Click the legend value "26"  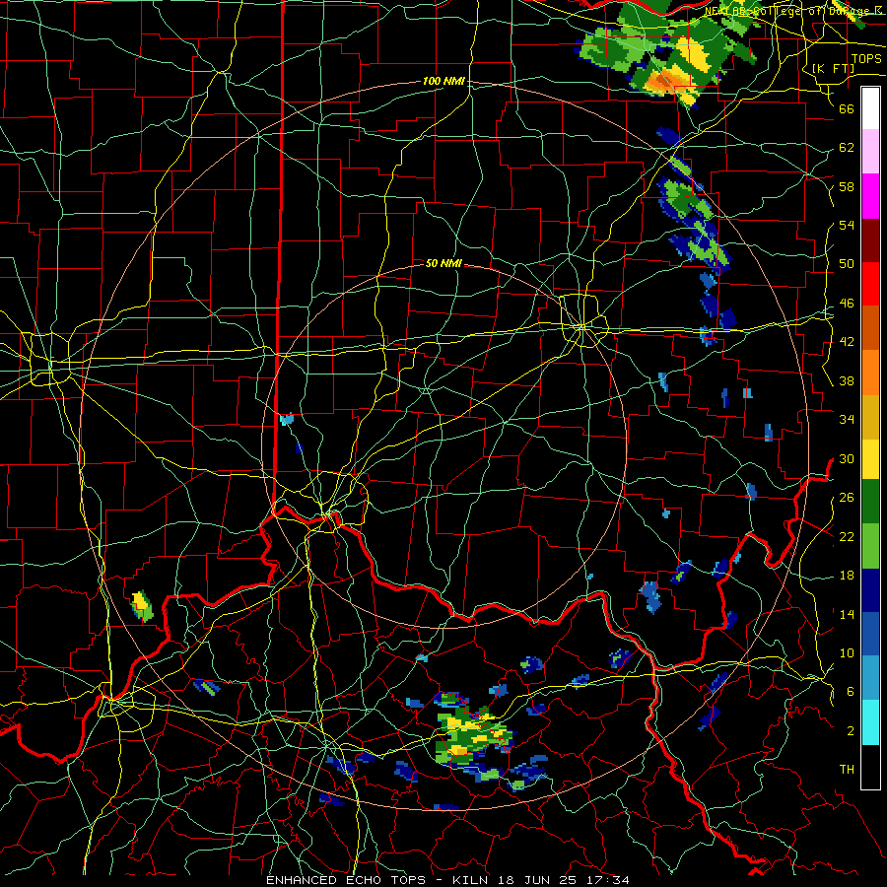click(847, 498)
